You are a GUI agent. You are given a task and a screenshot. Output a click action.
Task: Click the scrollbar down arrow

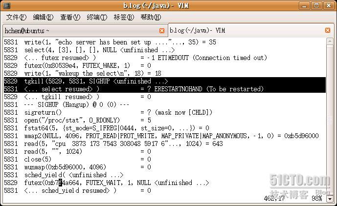(x=330, y=199)
